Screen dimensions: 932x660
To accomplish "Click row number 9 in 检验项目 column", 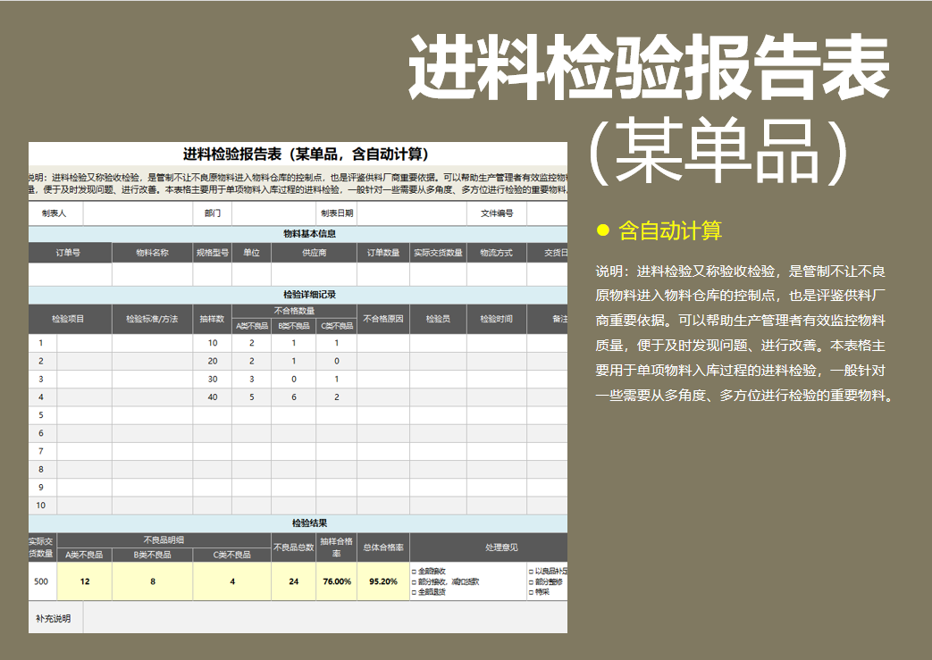I will (x=42, y=487).
